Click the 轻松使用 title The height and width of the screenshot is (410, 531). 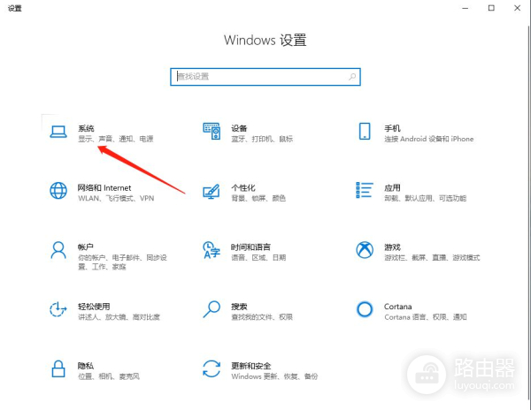pos(94,307)
